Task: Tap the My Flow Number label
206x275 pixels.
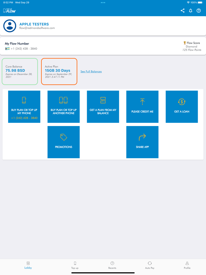Action: point(17,44)
